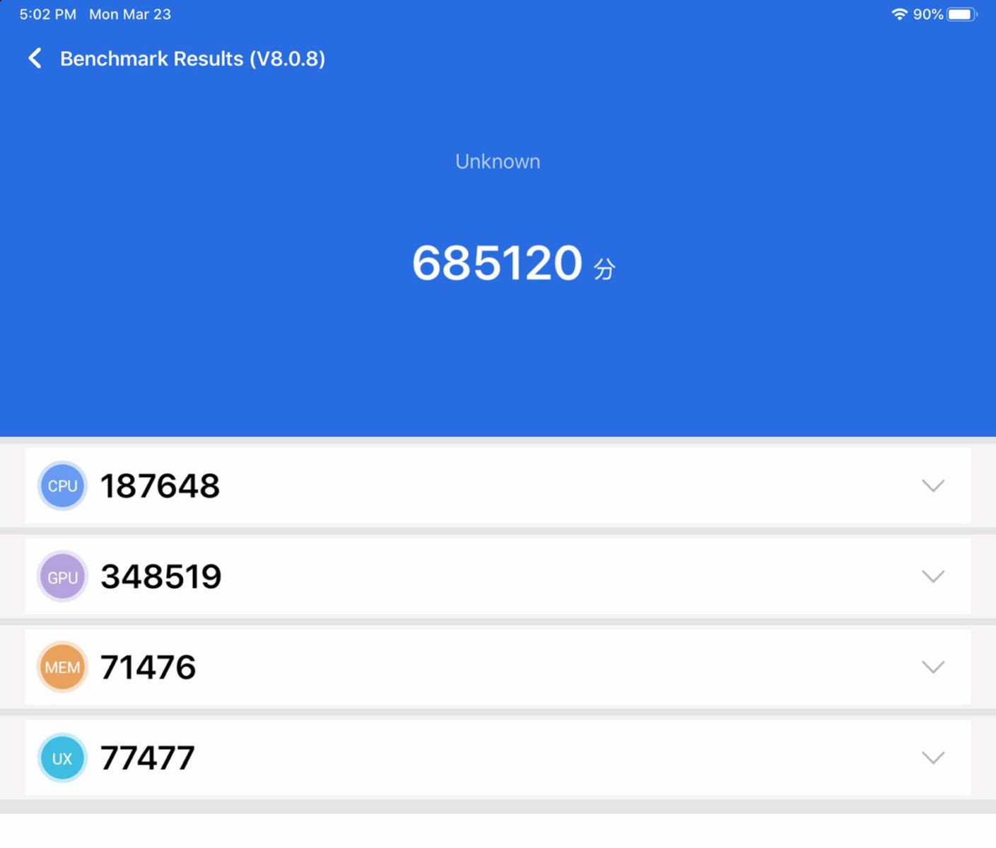Select the GPU score badge icon

click(x=62, y=576)
